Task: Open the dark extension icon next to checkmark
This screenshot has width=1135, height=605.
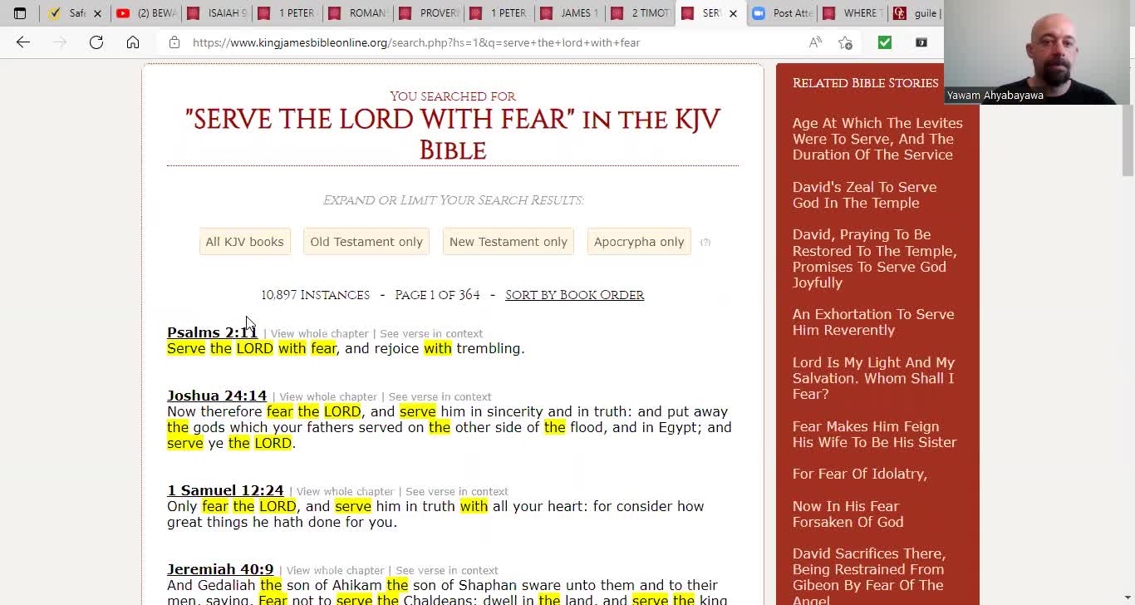Action: tap(921, 42)
